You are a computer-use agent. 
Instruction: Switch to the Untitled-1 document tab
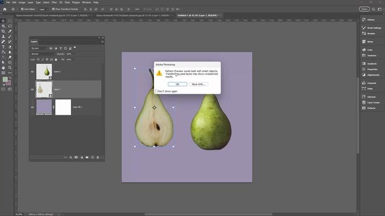coord(198,15)
